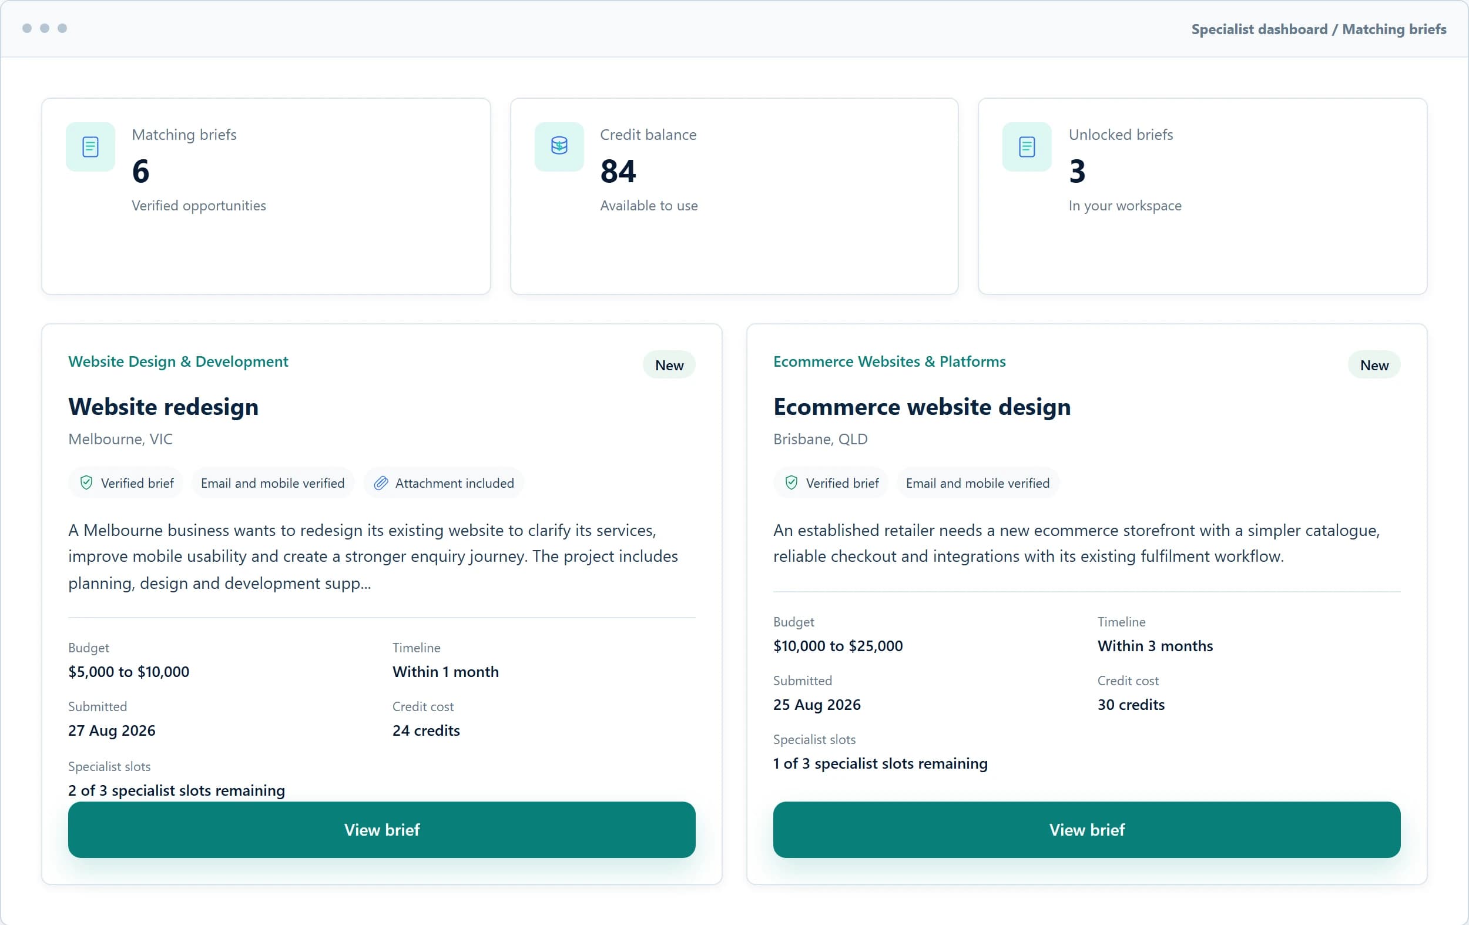Click the $5,000 to $10,000 budget value
The width and height of the screenshot is (1469, 925).
(129, 671)
